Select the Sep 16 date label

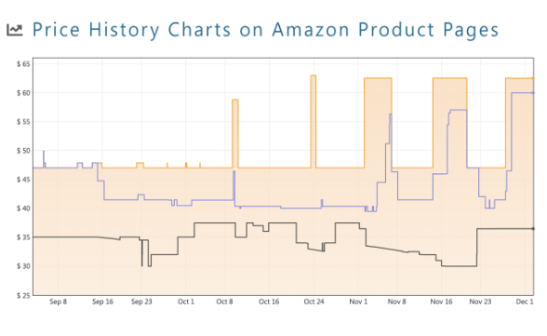[x=102, y=302]
